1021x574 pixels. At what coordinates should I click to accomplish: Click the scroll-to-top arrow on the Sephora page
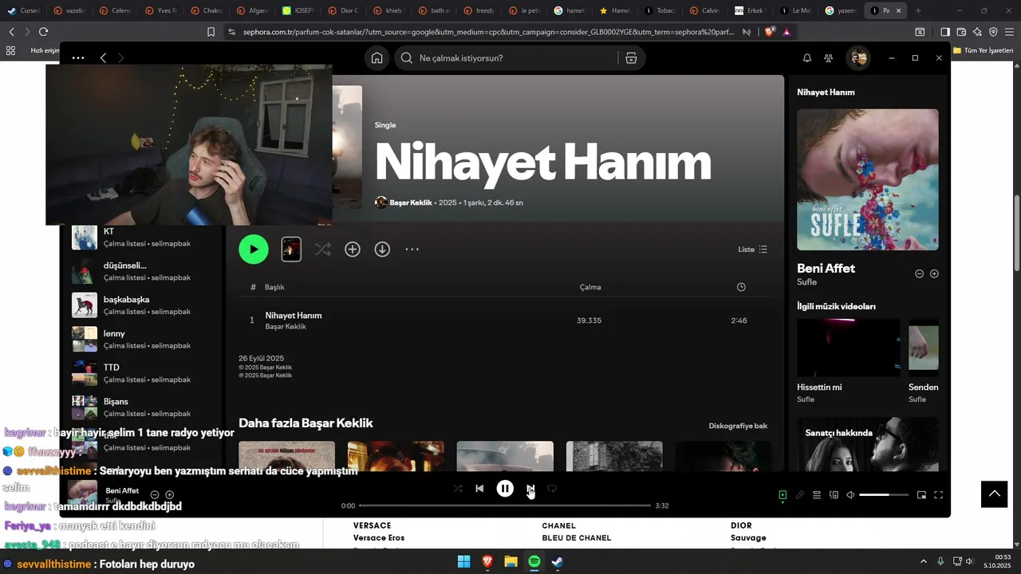995,494
